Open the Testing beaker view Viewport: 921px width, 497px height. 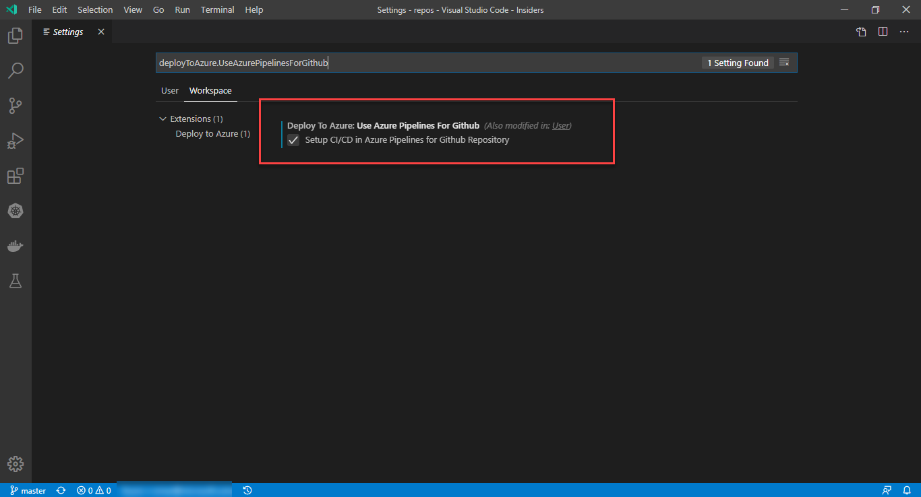coord(15,280)
